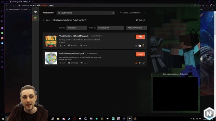Open the All Categories filter dropdown
This screenshot has height=121, width=216.
pyautogui.click(x=110, y=28)
